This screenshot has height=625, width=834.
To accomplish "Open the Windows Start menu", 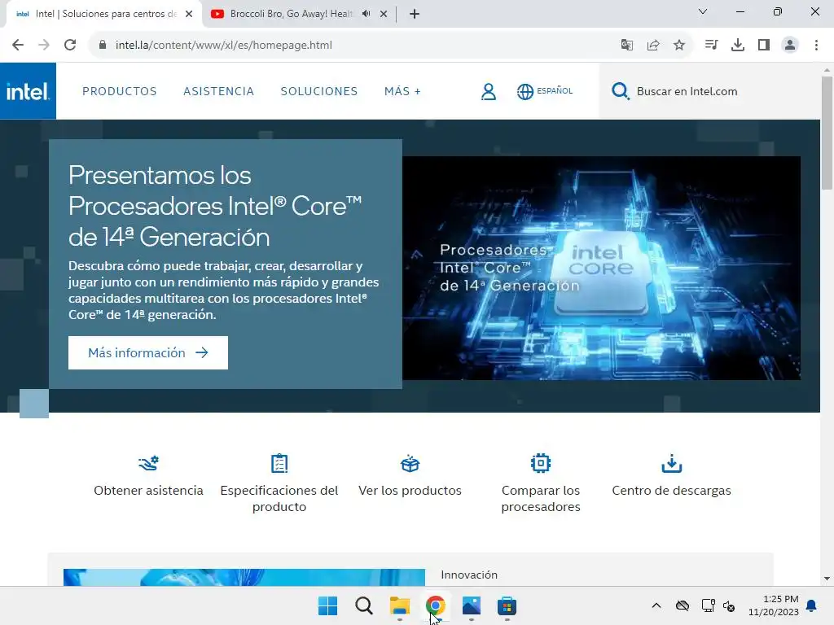I will [327, 605].
